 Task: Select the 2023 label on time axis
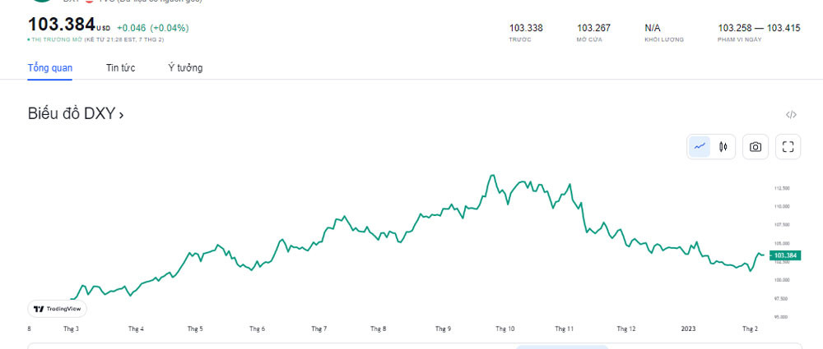point(689,328)
